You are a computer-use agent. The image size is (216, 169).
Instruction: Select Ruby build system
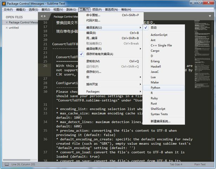(x=164, y=98)
